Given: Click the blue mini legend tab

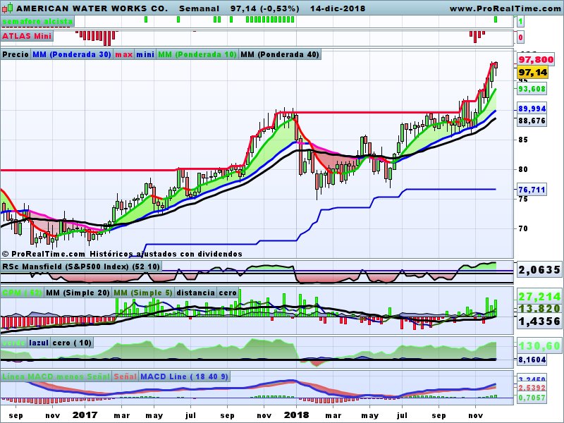Looking at the screenshot, I should coord(145,54).
